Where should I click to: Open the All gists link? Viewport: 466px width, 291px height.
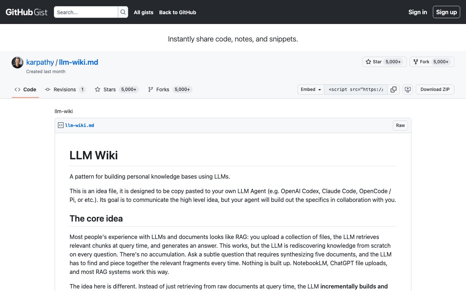(143, 12)
